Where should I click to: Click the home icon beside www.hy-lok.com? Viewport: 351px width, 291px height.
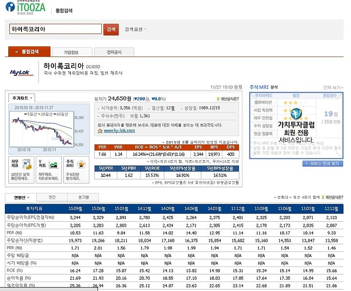(100, 131)
